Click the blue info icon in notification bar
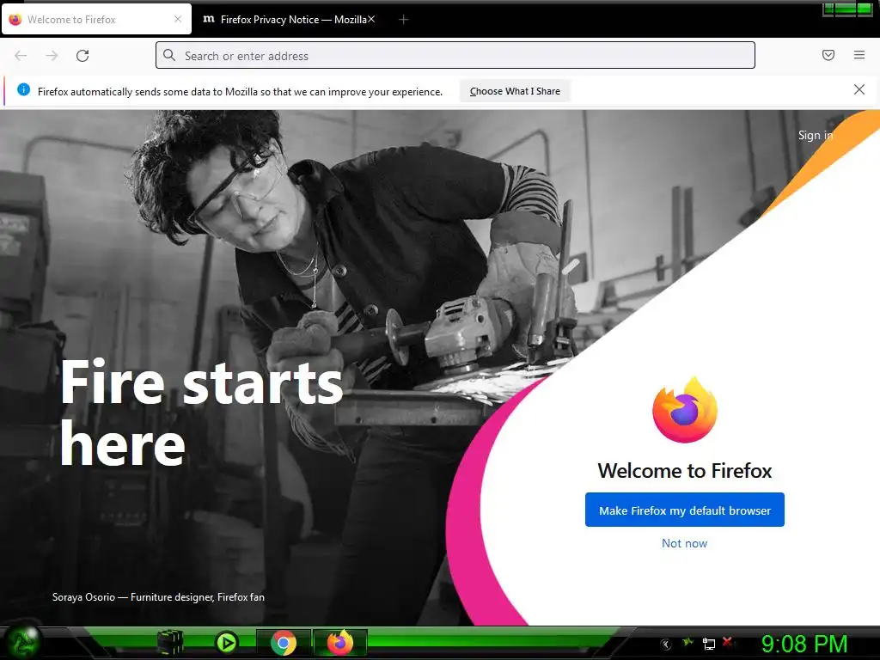880x660 pixels. [x=23, y=89]
